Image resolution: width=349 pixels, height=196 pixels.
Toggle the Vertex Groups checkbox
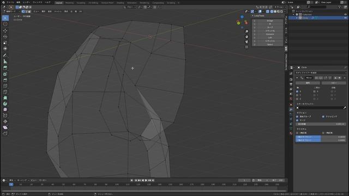[x=297, y=117]
